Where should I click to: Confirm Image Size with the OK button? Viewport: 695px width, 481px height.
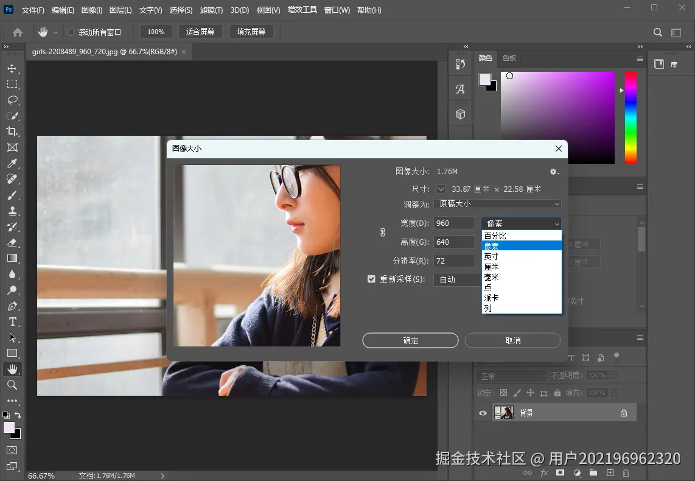click(410, 340)
